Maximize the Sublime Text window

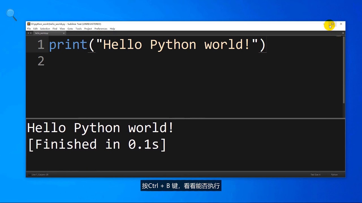333,24
